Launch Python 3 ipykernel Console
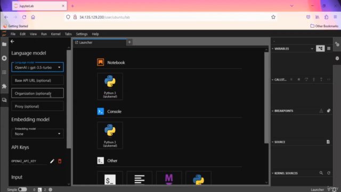Image resolution: width=341 pixels, height=192 pixels. pos(110,135)
